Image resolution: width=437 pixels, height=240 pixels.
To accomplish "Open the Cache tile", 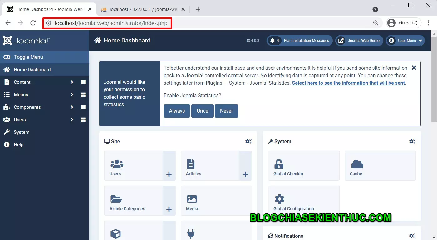I will [x=380, y=166].
